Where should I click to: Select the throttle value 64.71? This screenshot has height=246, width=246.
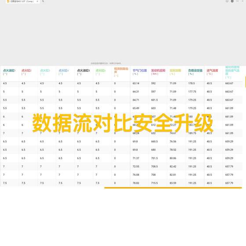[136, 100]
